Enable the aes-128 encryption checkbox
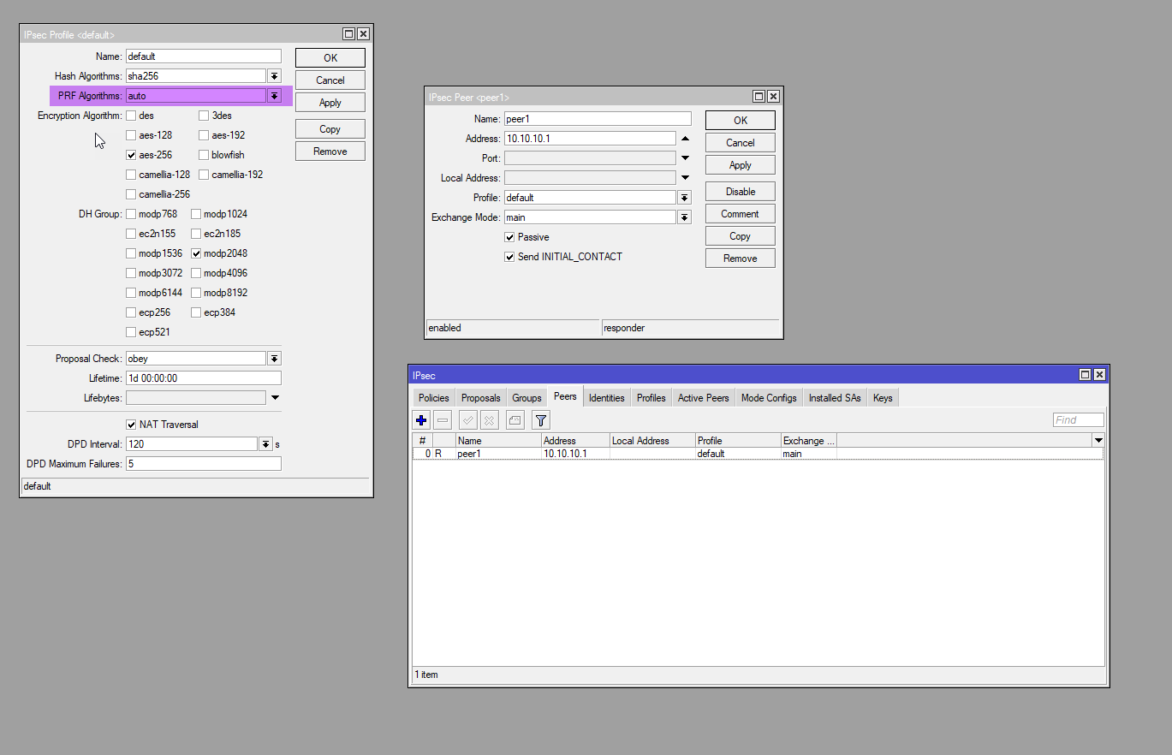Image resolution: width=1172 pixels, height=755 pixels. click(x=131, y=135)
